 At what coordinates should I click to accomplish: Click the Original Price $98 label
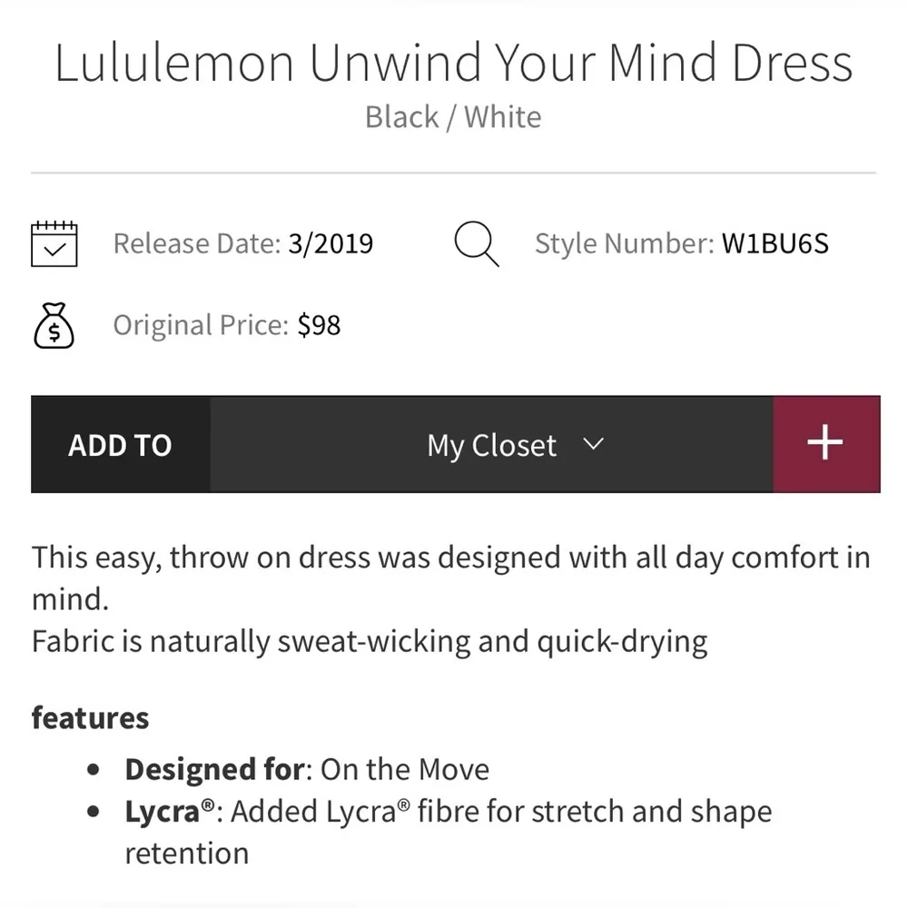point(226,324)
